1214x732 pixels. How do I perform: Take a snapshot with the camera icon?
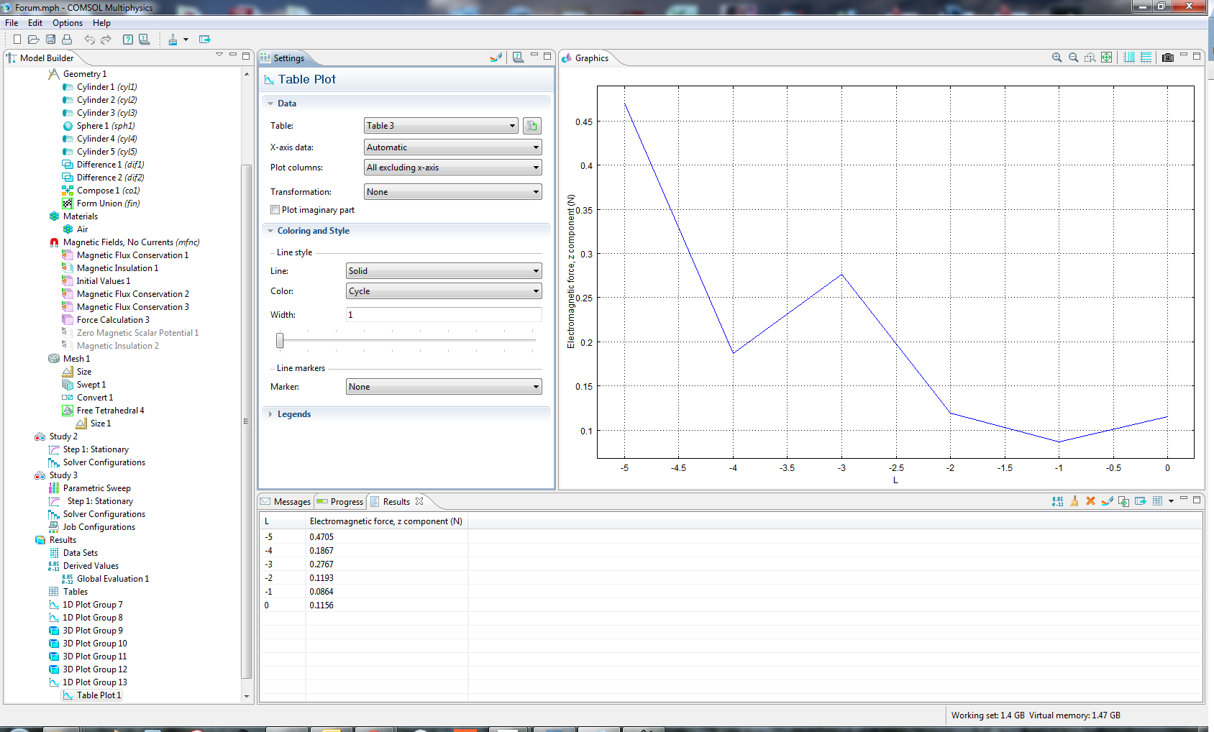[x=1168, y=58]
